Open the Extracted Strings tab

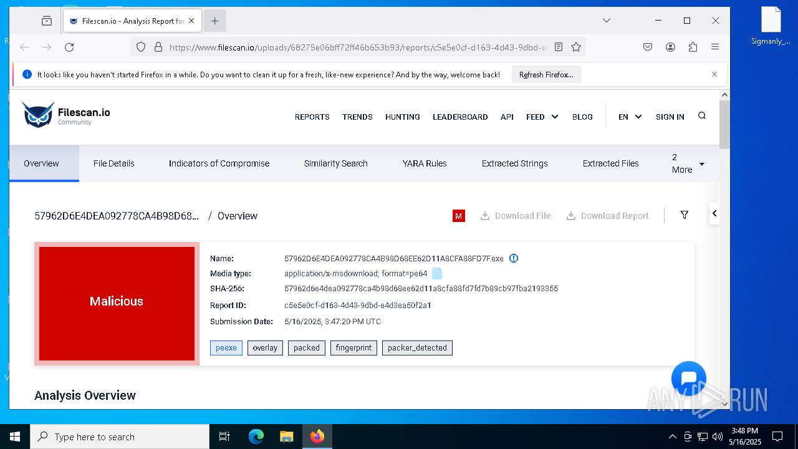click(x=515, y=163)
